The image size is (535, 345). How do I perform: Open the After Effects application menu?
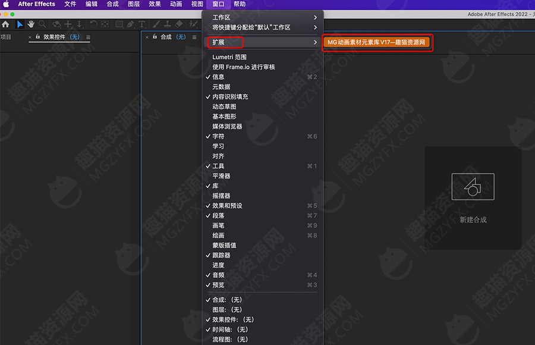36,4
